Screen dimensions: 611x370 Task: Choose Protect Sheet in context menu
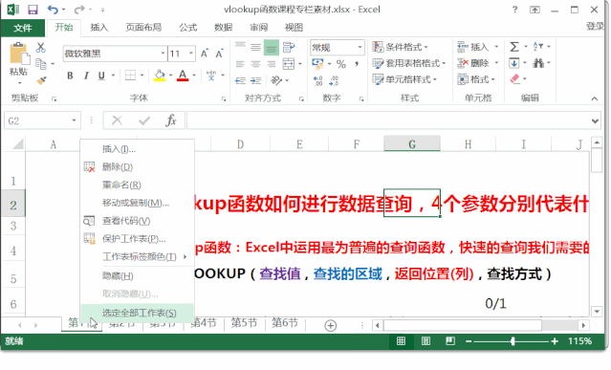click(x=137, y=239)
